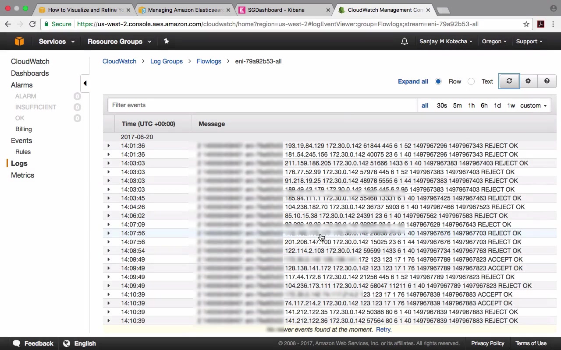561x350 pixels.
Task: Close the How to Visualize and Refine tab
Action: coord(128,10)
